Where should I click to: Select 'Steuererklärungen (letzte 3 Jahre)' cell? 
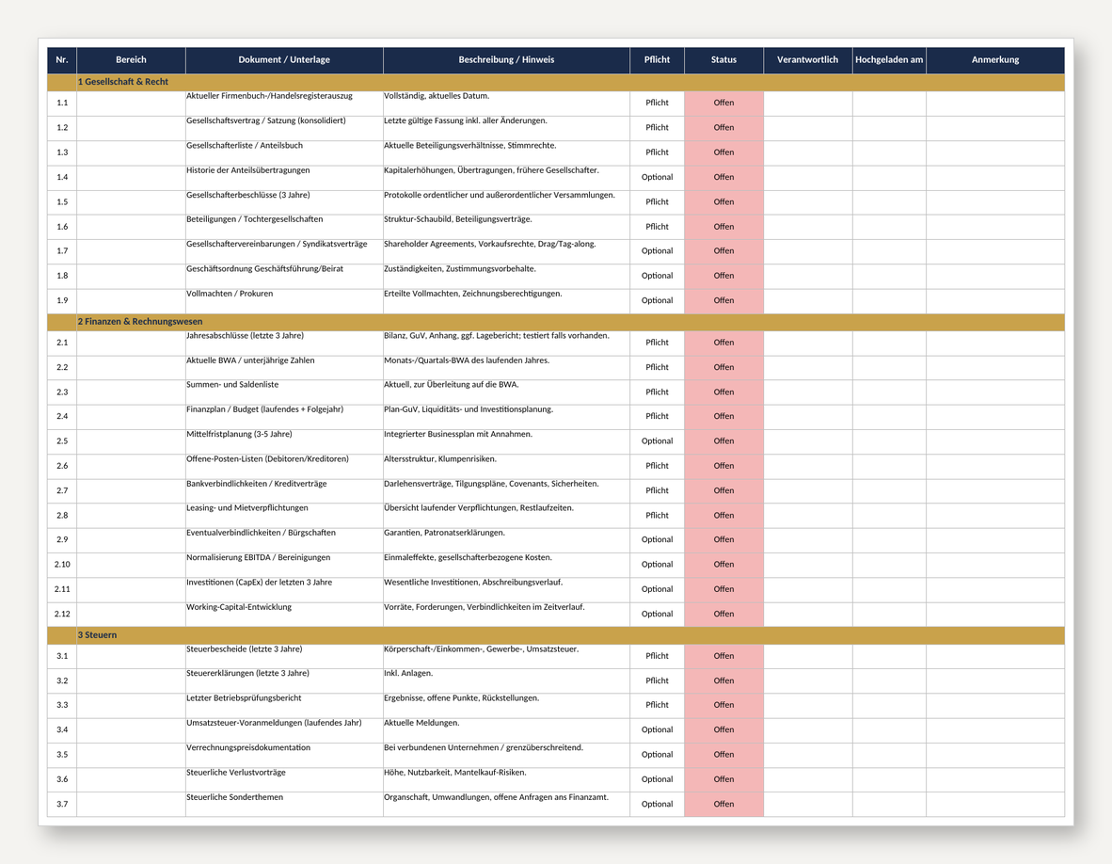point(284,681)
